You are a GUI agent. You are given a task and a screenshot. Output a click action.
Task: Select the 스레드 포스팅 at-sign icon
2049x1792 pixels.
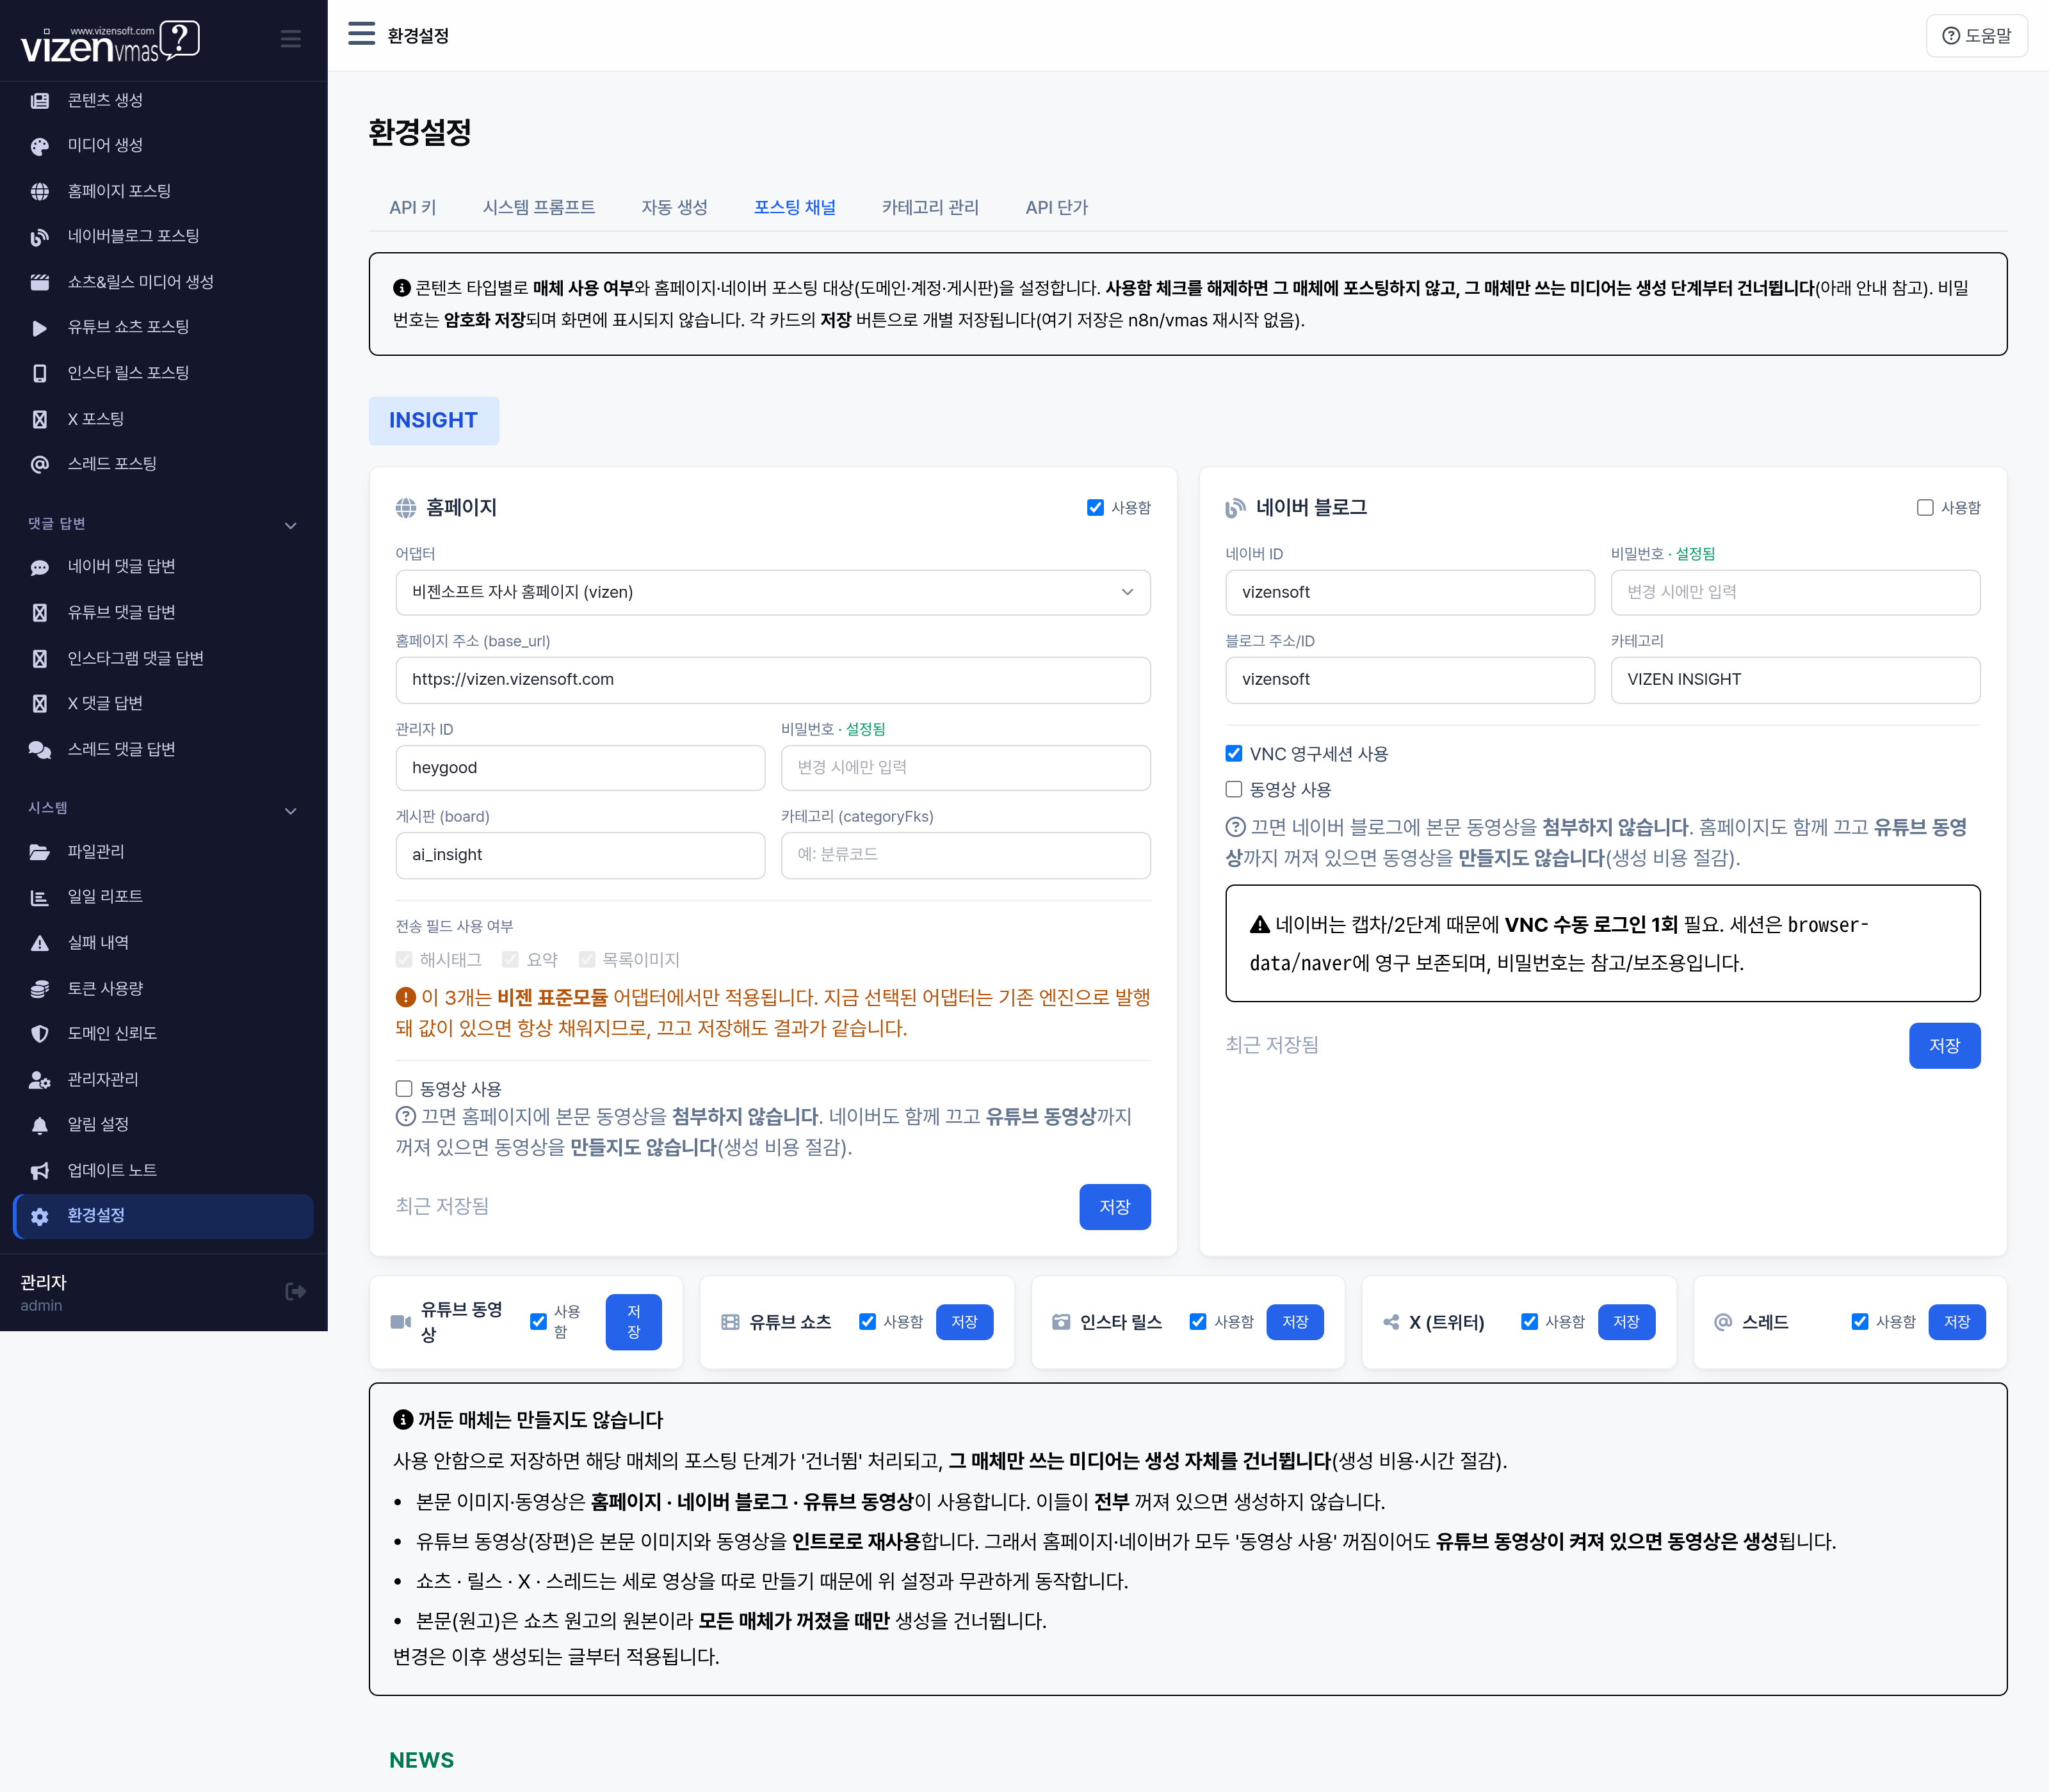(40, 464)
